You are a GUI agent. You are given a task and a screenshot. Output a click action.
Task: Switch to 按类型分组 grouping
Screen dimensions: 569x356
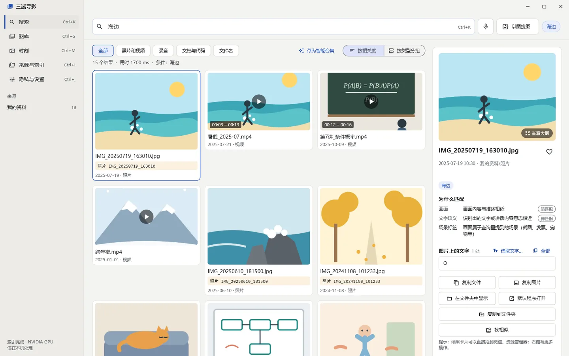coord(405,51)
